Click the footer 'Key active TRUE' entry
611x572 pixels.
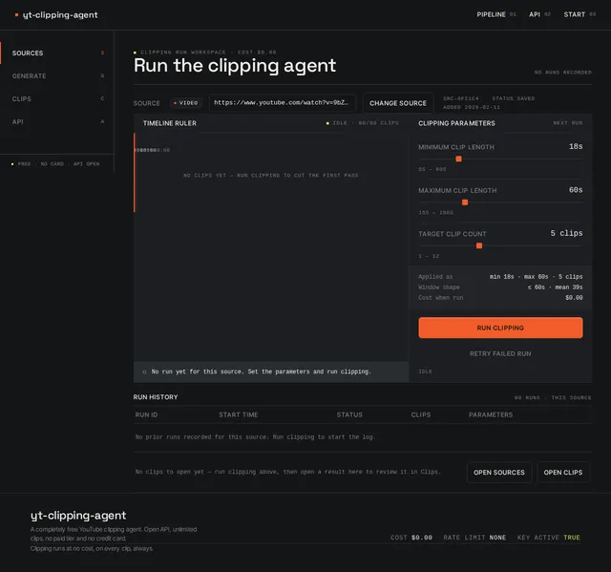(x=549, y=538)
